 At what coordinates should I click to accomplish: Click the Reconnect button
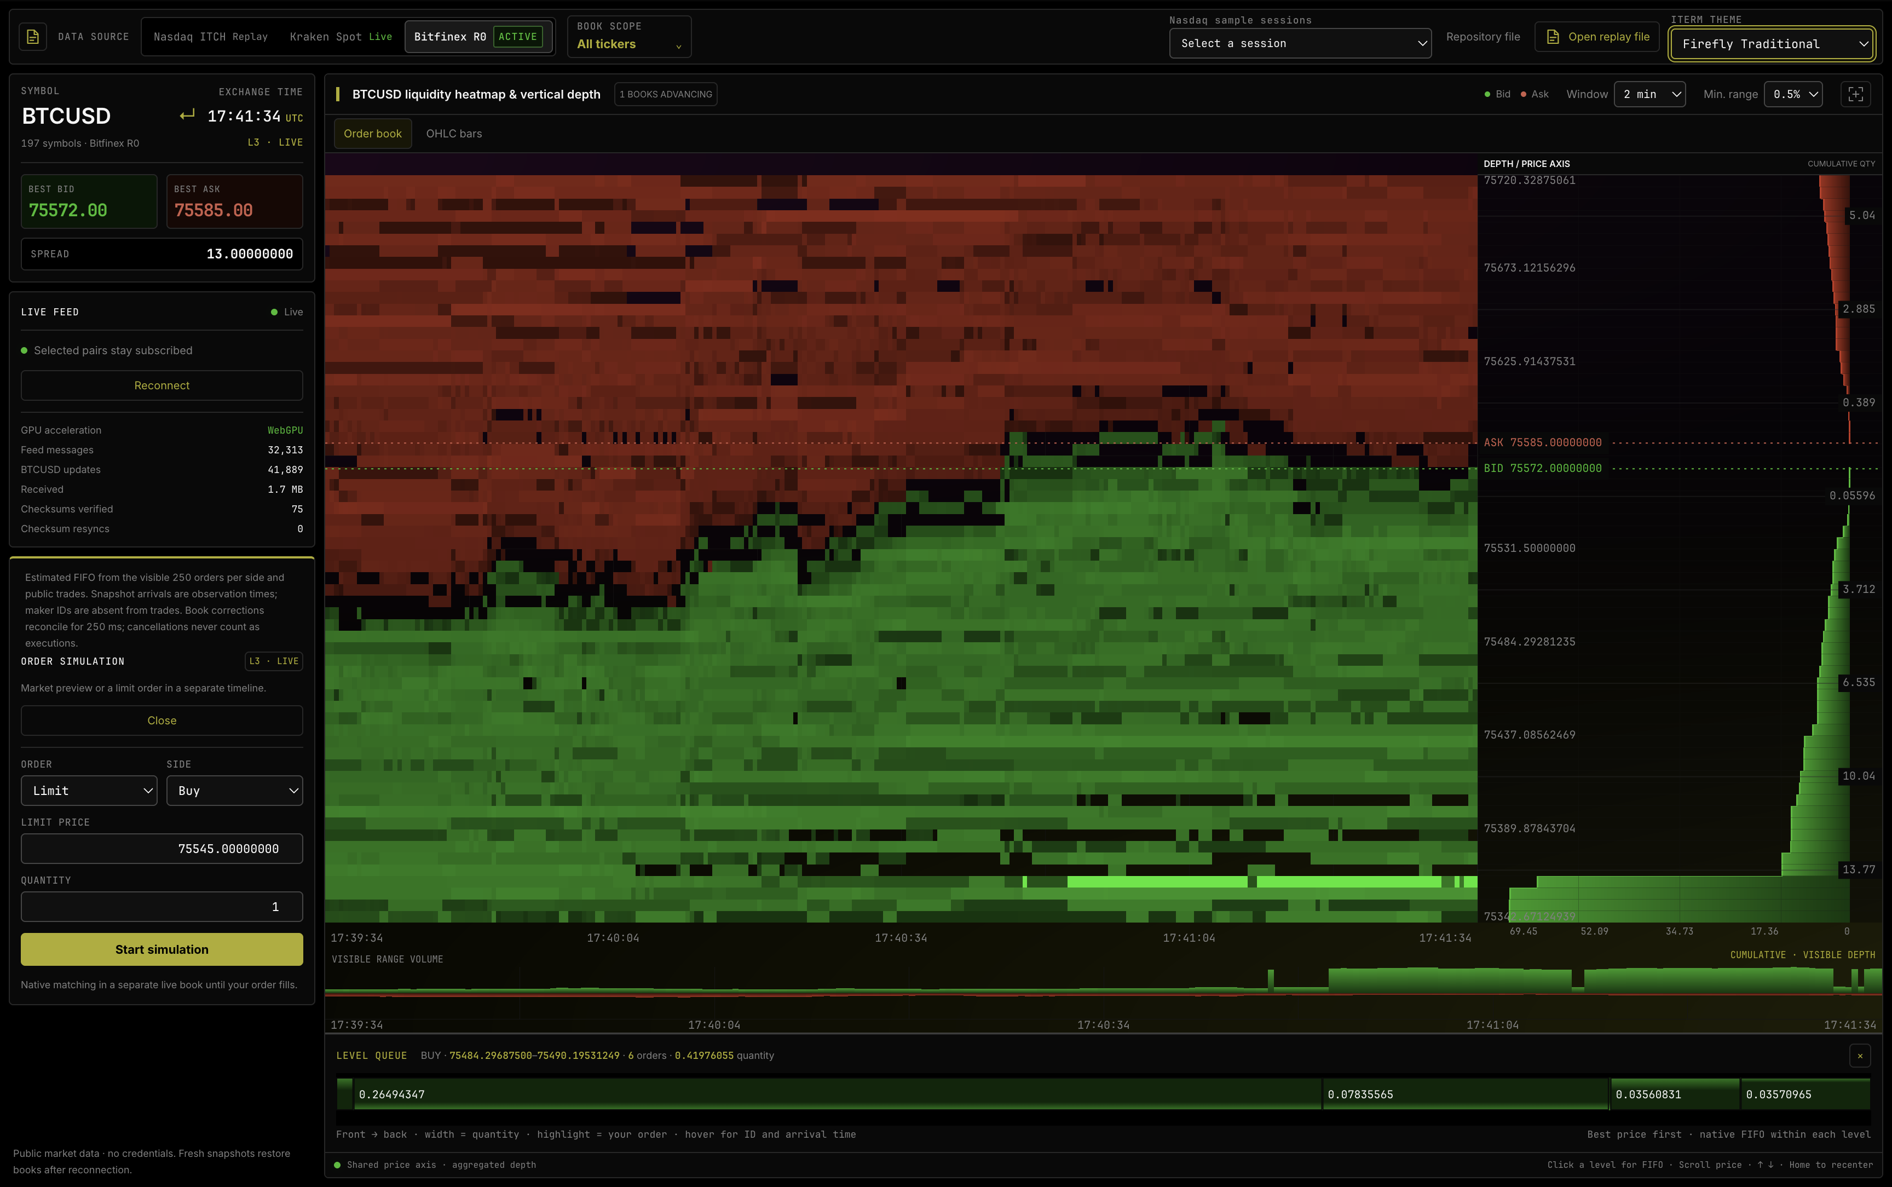[161, 385]
